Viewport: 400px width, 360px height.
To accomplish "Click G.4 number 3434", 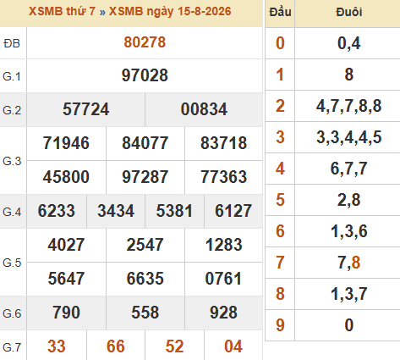I will pos(116,211).
